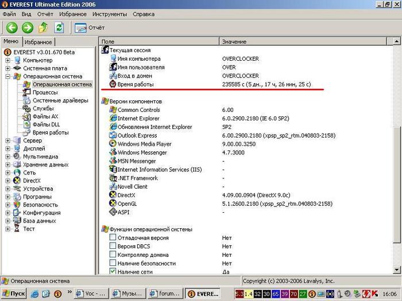Click the ASPI row icon
402x301 pixels.
[113, 212]
